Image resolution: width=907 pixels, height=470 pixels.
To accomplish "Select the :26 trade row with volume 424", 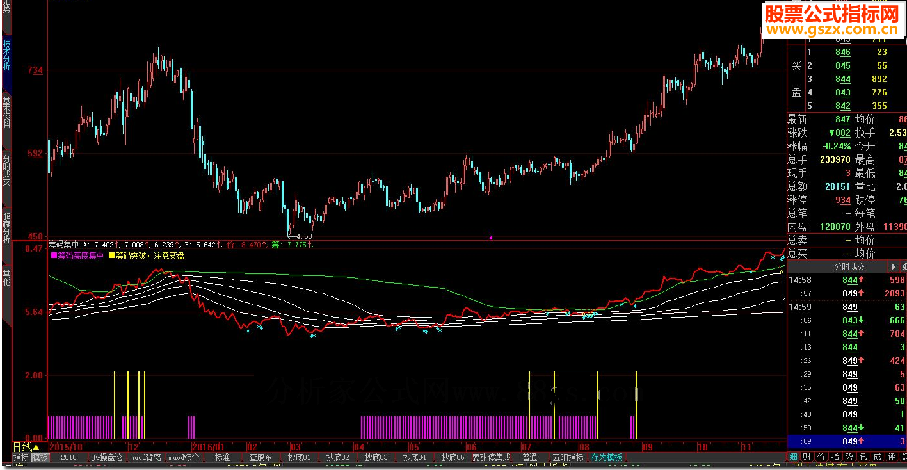I will coord(847,361).
